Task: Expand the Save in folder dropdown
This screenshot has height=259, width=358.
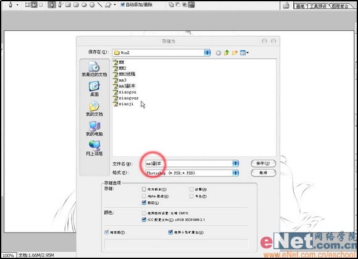Action: [207, 52]
